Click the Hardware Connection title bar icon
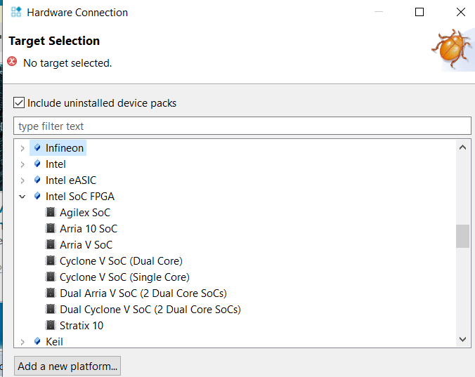 coord(16,12)
